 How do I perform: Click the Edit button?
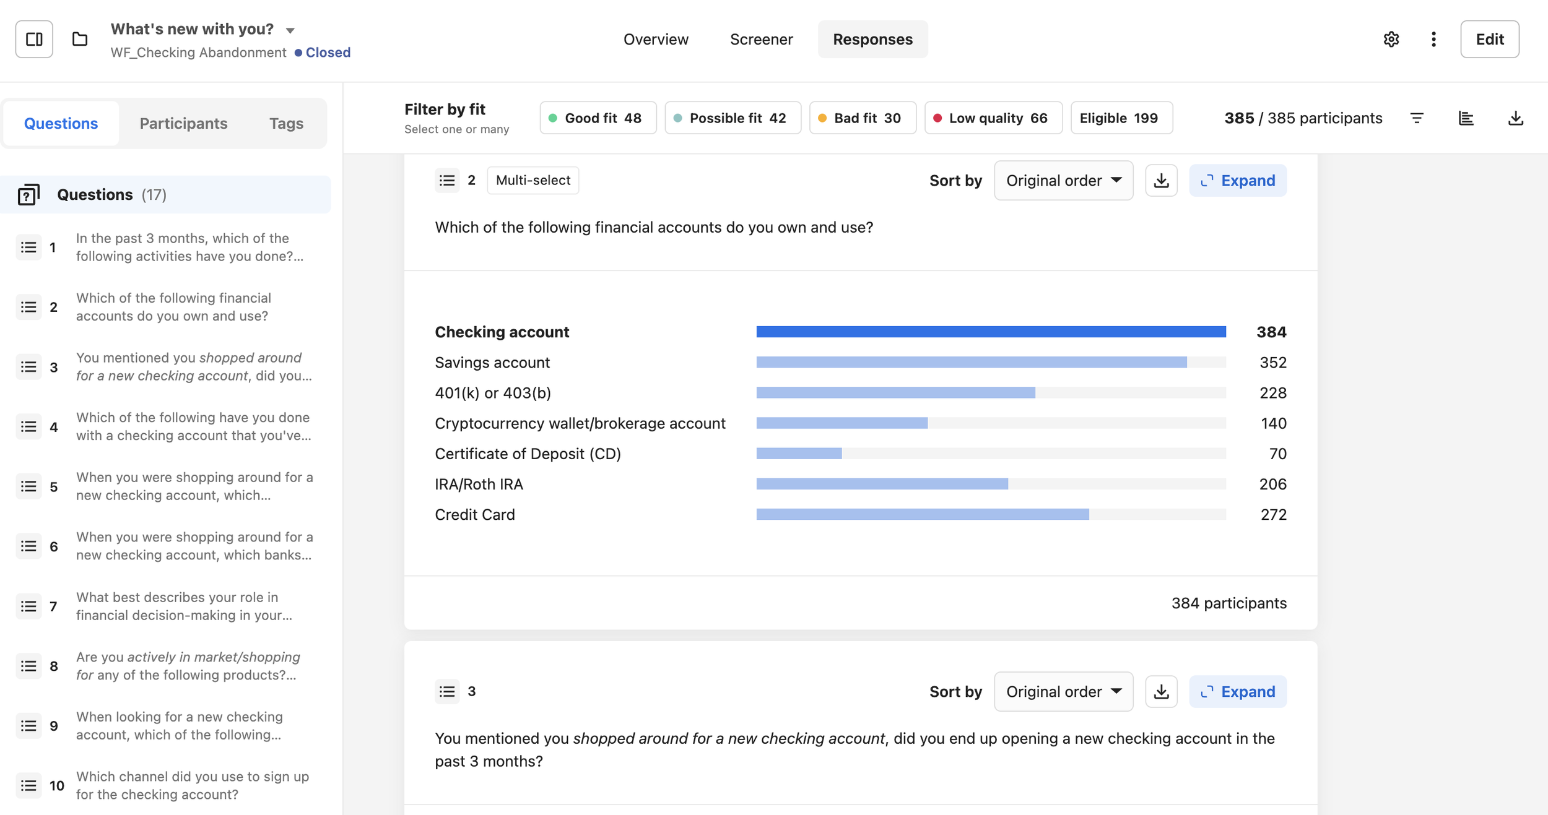[x=1489, y=39]
